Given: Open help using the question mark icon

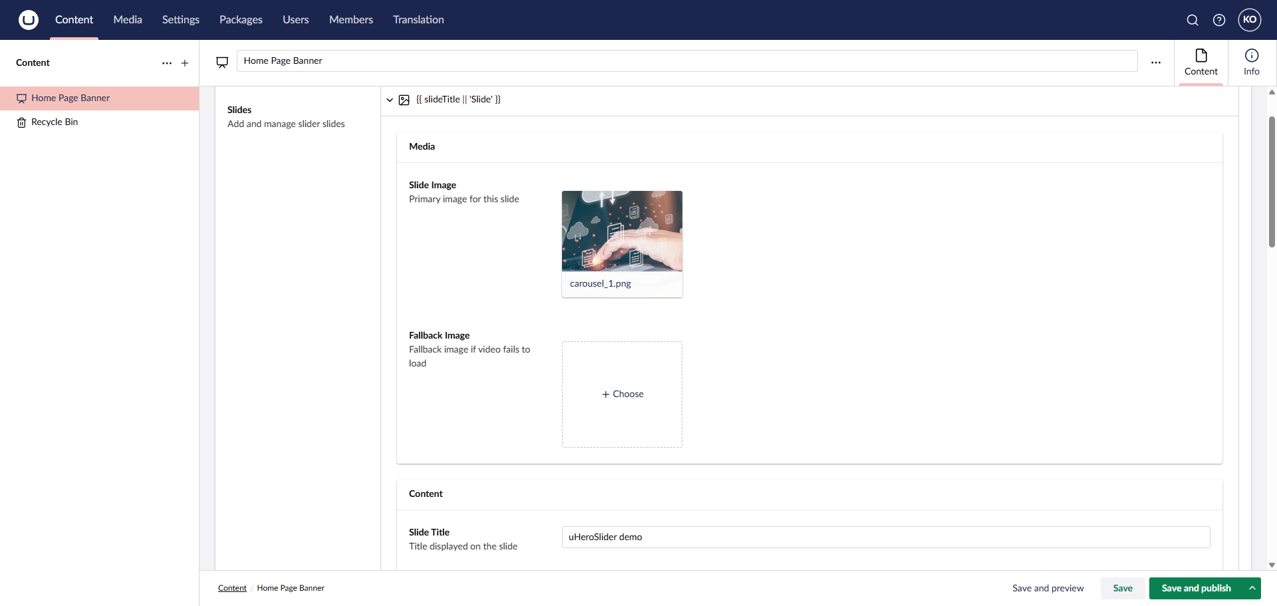Looking at the screenshot, I should (1219, 20).
